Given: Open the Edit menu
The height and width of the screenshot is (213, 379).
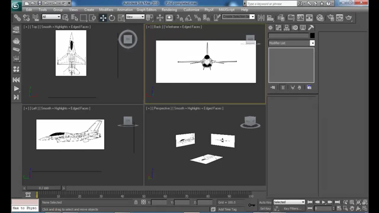Looking at the screenshot, I should click(29, 9).
